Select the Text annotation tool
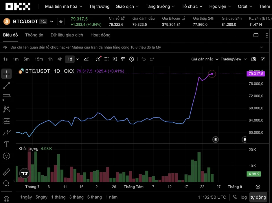Viewport: 272px width, 203px height. point(6,144)
